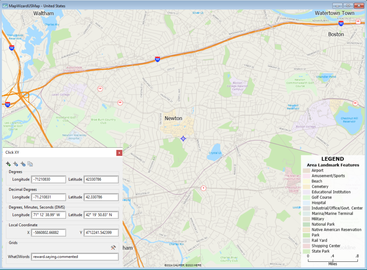Click the MapWizardUSMap icon in the title bar
Screen dimensions: 367x270
pos(4,5)
